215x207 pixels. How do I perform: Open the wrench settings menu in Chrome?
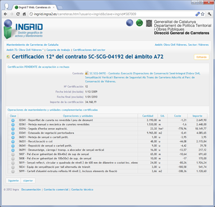tap(209, 14)
